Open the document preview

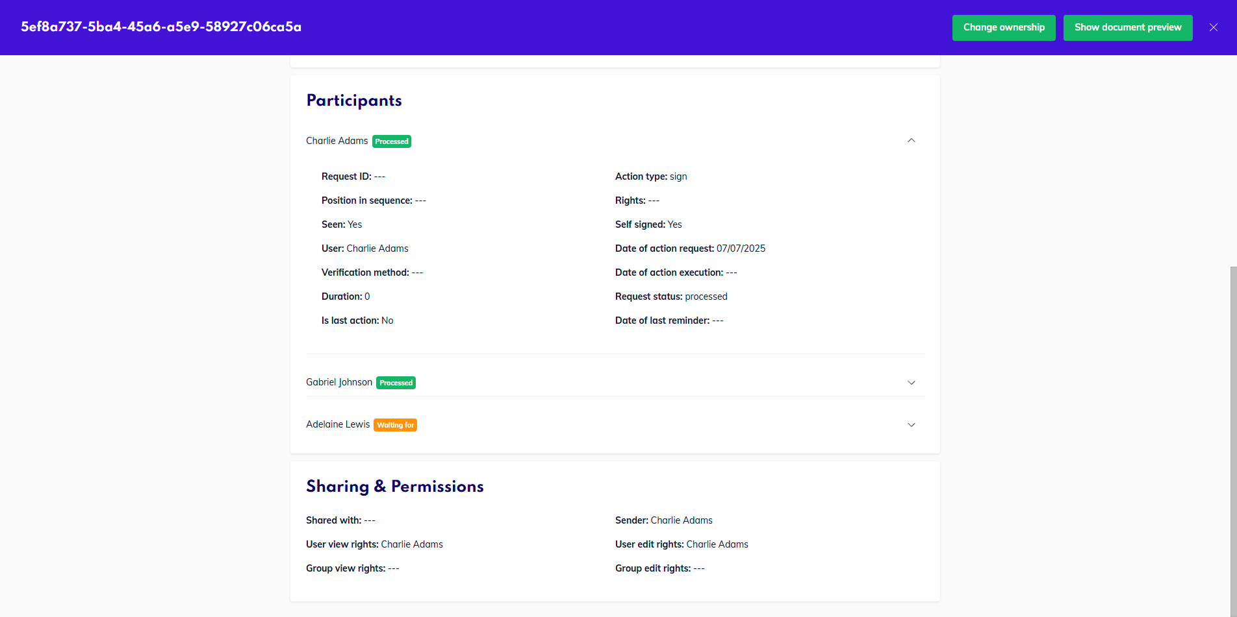click(1128, 27)
